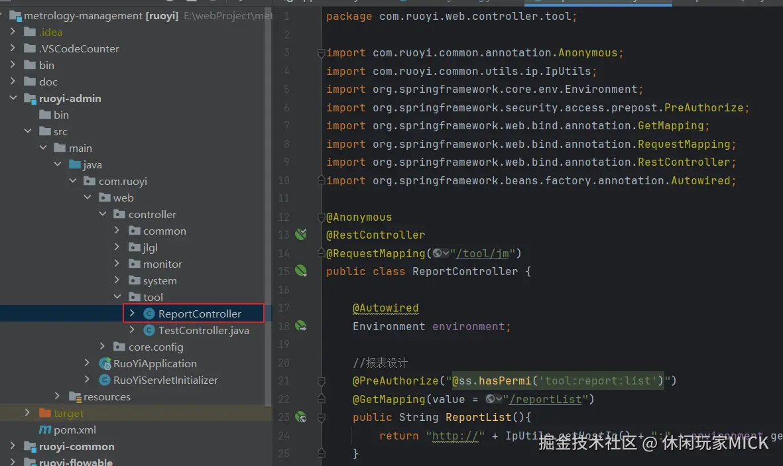Fold the PreAuthorize annotation marker at line 21
783x466 pixels.
click(321, 381)
